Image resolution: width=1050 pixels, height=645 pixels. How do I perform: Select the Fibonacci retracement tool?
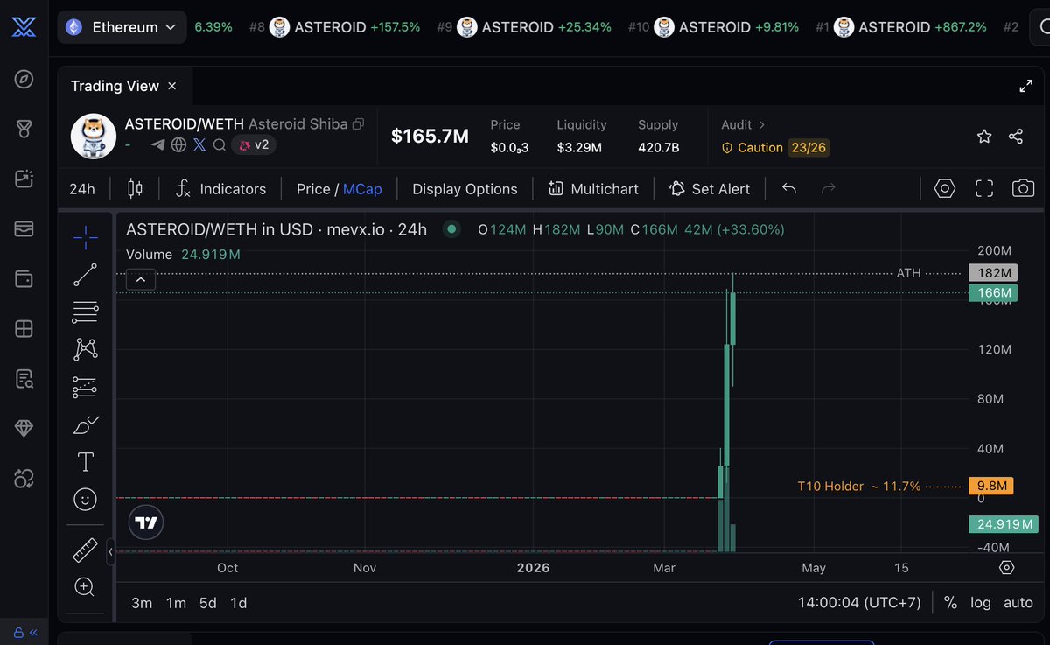tap(85, 312)
